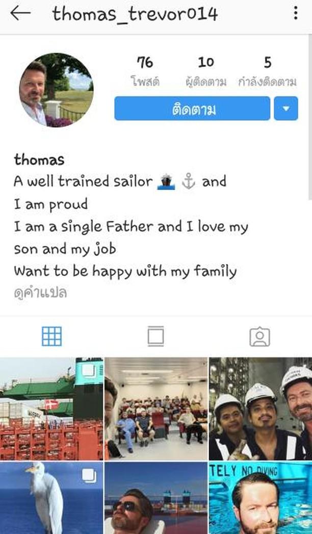Tap the blue ติดตาม follow button
Image resolution: width=312 pixels, height=534 pixels.
pyautogui.click(x=192, y=109)
